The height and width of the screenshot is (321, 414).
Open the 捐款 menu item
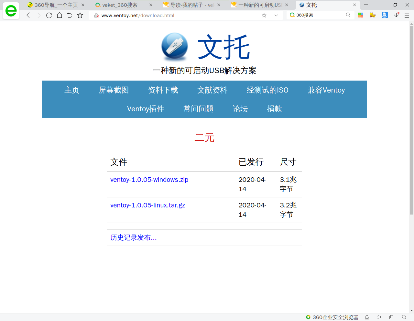(275, 109)
